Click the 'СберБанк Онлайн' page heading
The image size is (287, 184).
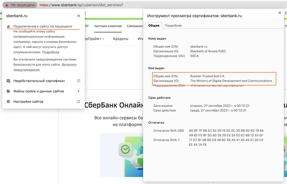pos(114,105)
